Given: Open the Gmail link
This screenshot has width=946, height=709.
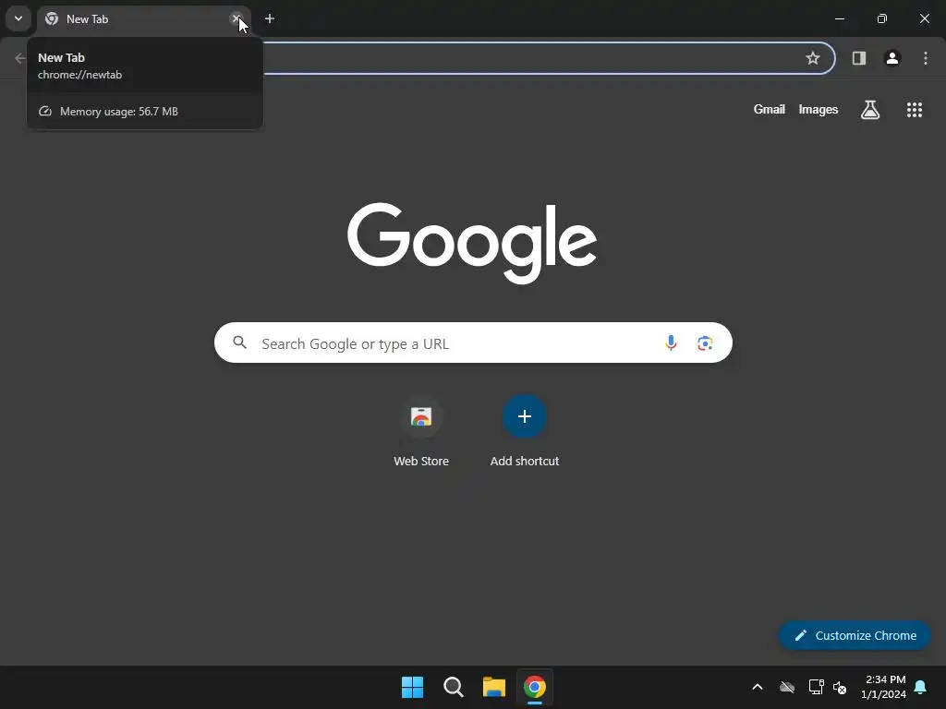Looking at the screenshot, I should pyautogui.click(x=770, y=109).
